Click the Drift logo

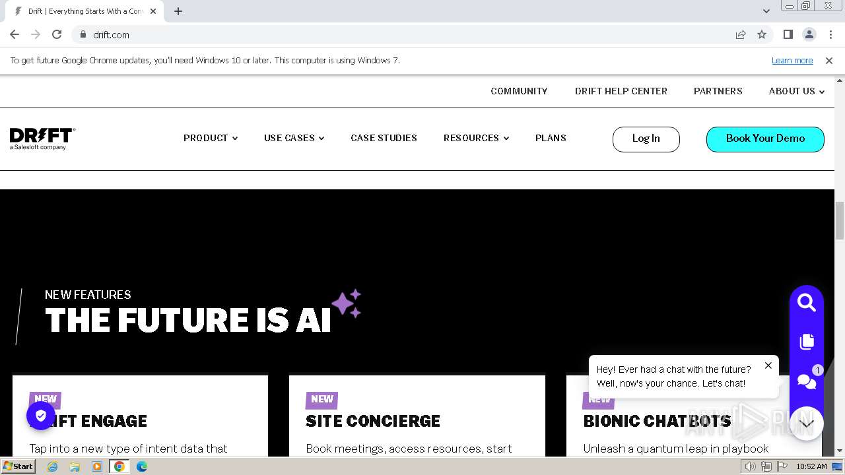(42, 139)
